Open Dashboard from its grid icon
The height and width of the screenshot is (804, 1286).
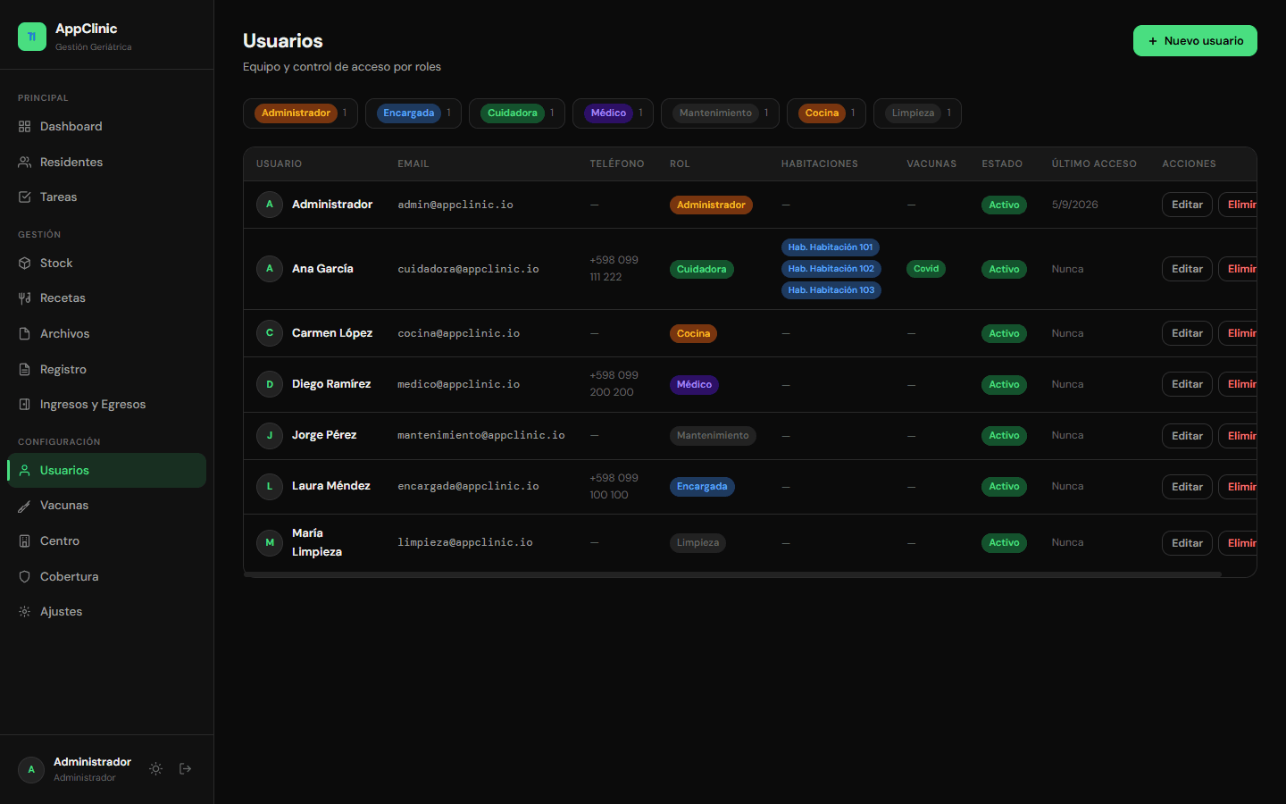25,127
